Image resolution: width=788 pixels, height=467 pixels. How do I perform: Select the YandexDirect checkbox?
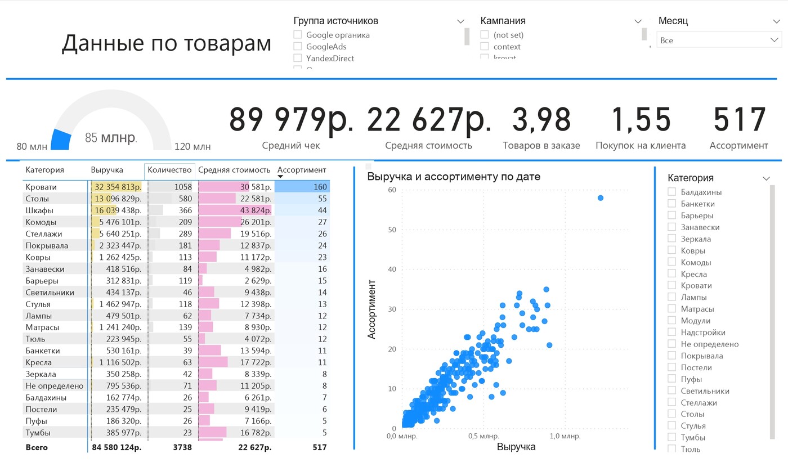[298, 59]
